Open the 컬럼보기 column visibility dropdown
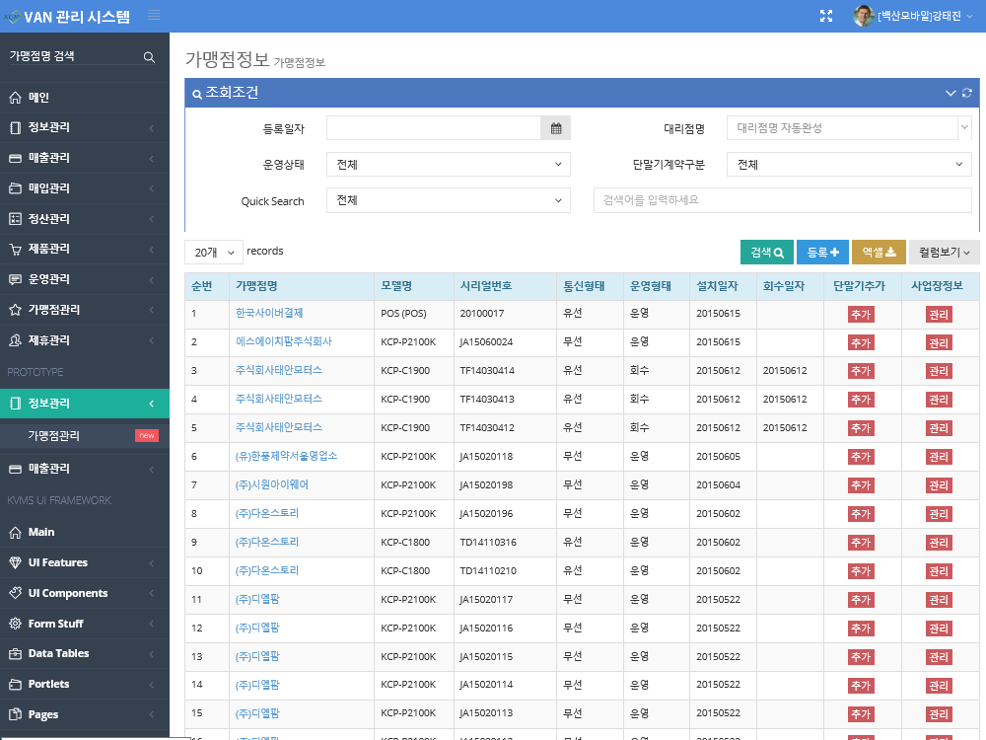This screenshot has width=986, height=740. pos(944,253)
